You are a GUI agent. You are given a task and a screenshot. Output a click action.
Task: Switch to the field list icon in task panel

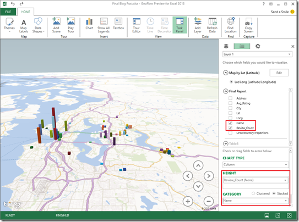(x=242, y=46)
